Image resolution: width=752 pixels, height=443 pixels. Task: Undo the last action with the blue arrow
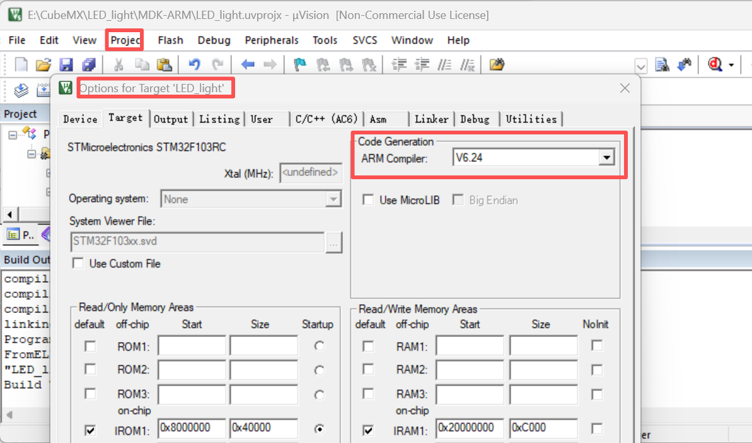(194, 64)
